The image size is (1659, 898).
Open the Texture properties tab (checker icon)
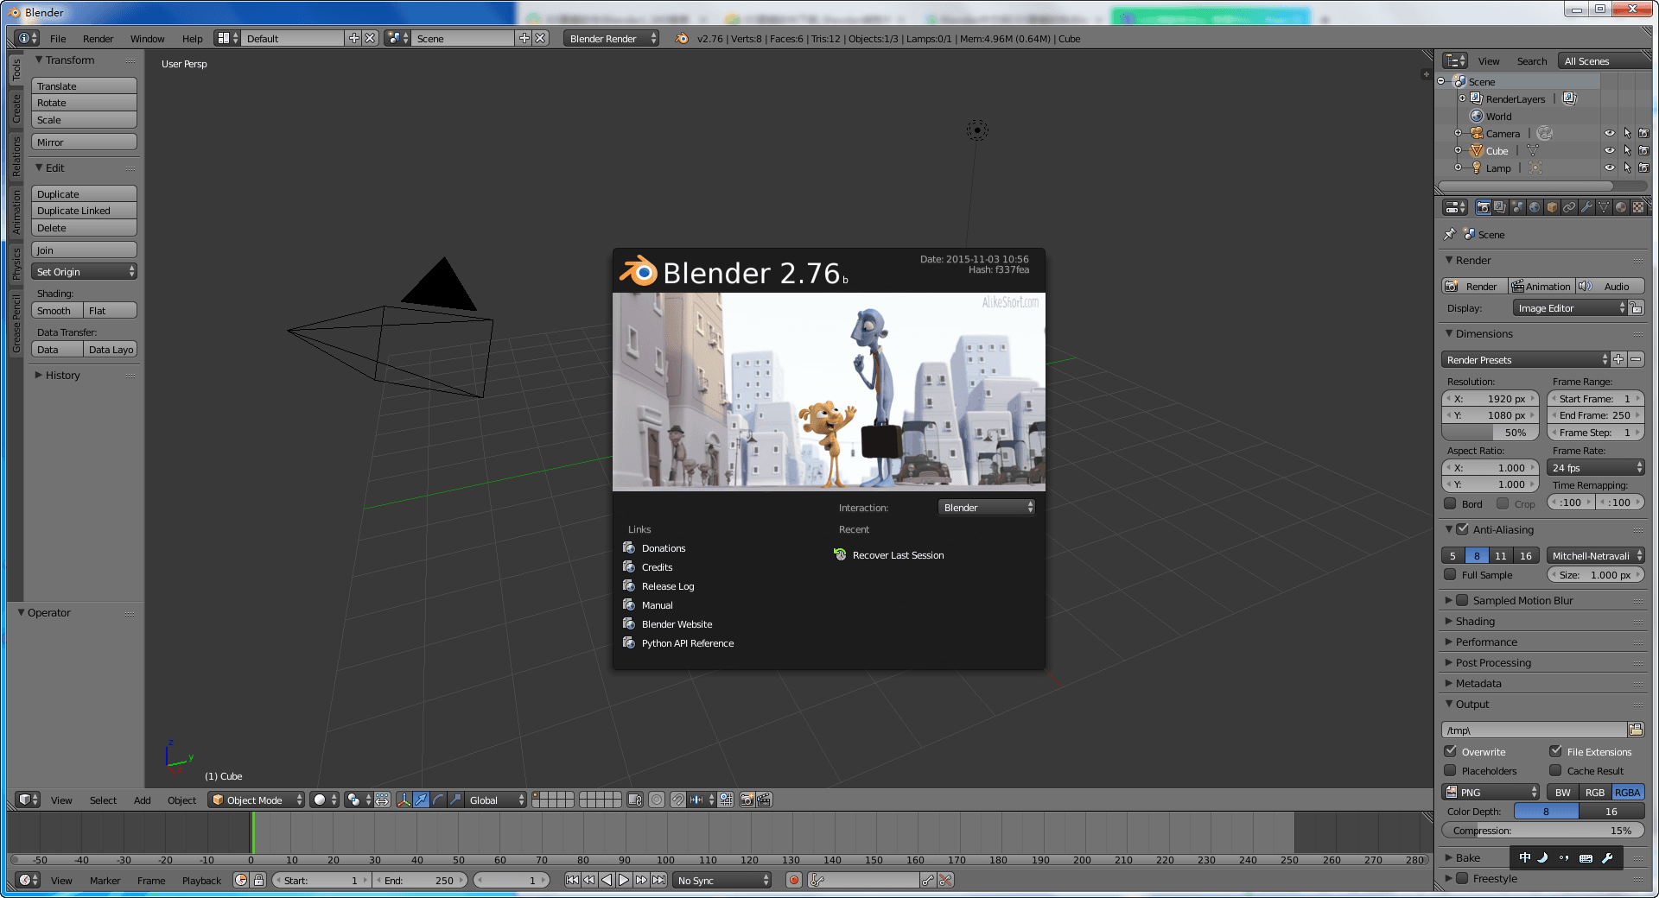[1638, 207]
